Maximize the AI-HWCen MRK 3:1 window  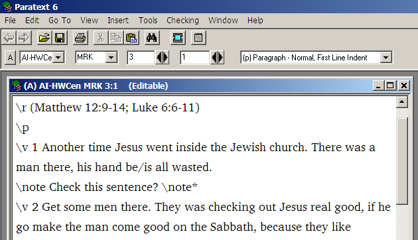(390, 86)
